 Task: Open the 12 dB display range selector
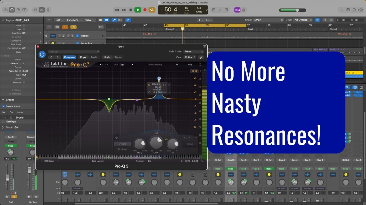(x=195, y=71)
